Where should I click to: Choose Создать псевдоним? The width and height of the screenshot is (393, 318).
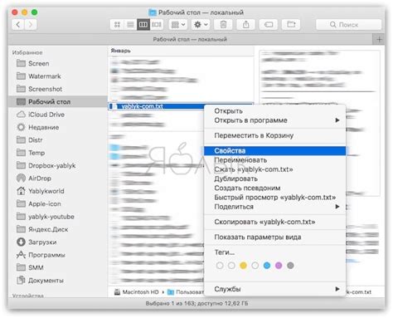[x=274, y=188]
